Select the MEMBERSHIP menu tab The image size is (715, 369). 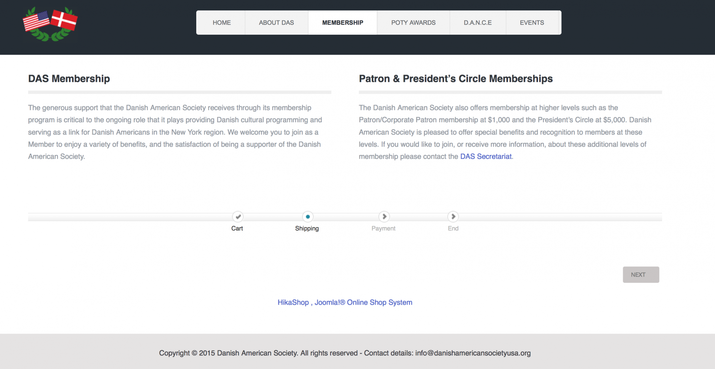tap(342, 23)
